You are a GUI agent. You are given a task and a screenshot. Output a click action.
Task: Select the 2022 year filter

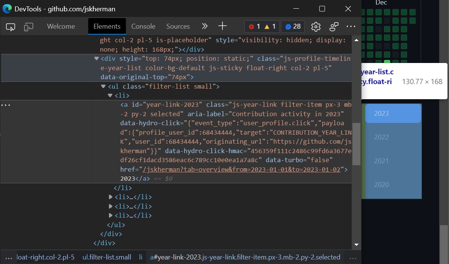381,137
